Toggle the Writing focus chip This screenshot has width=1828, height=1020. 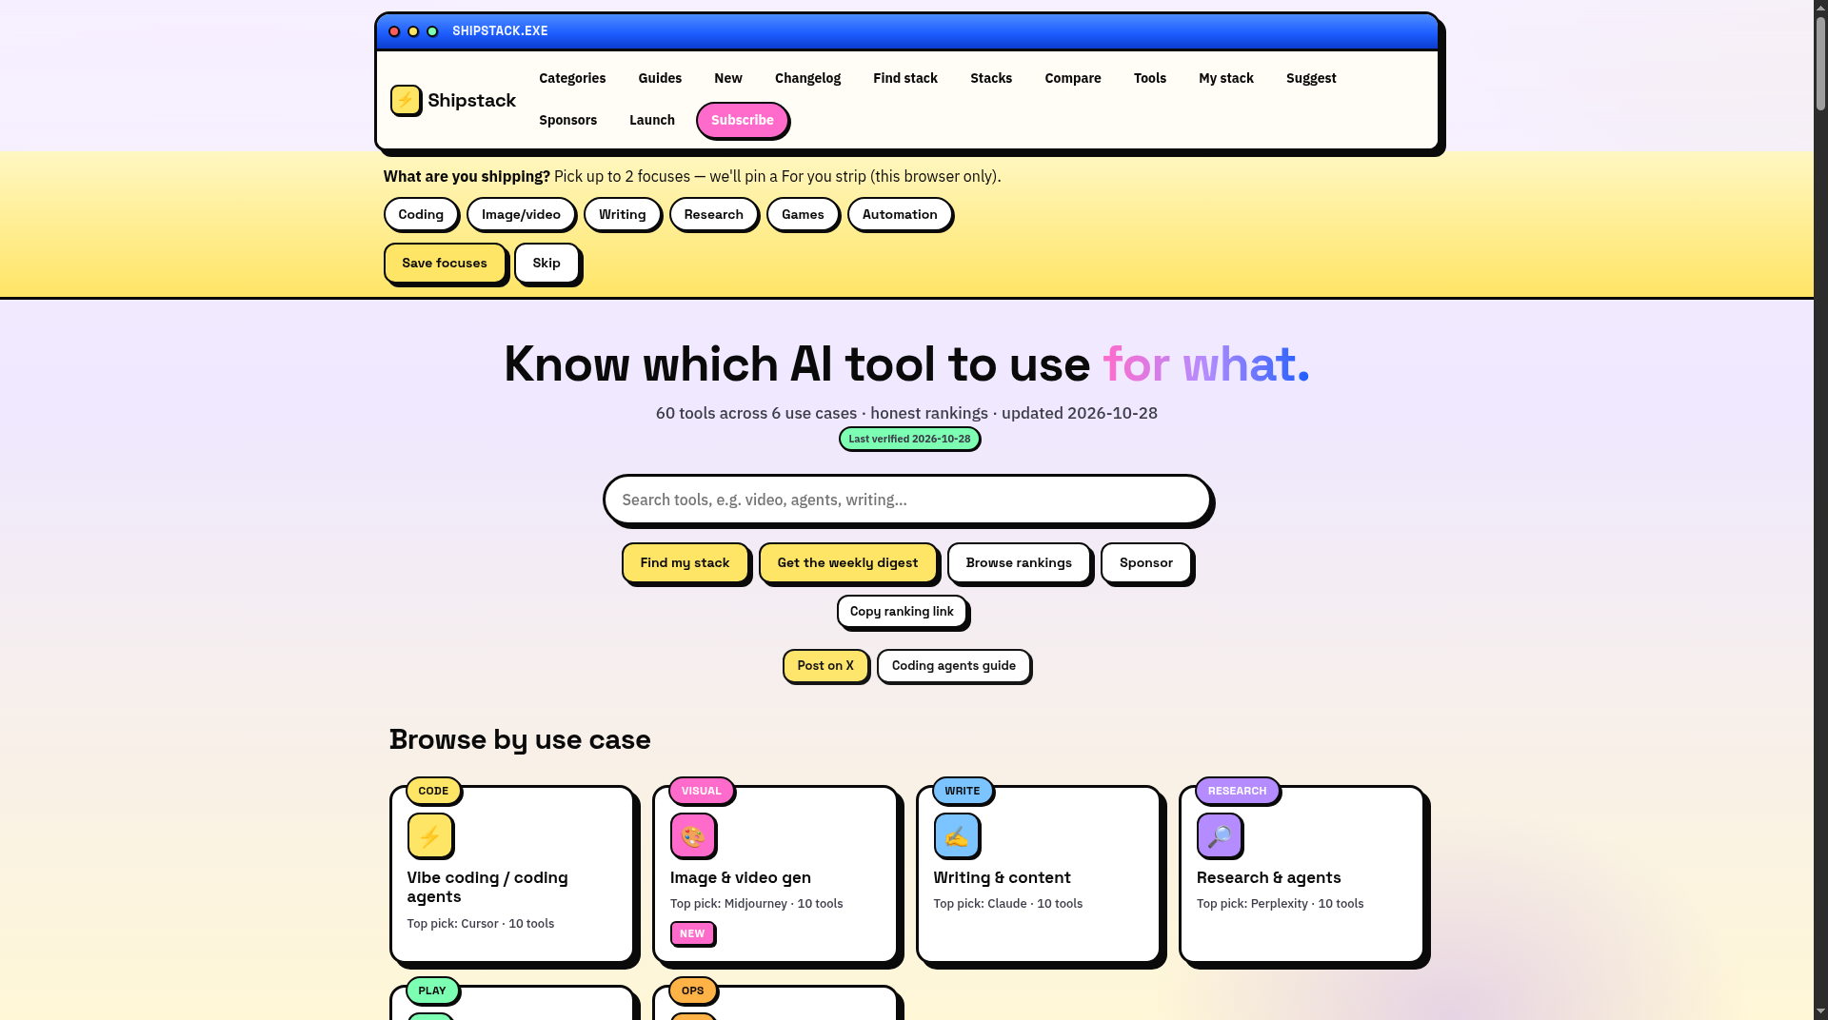(623, 214)
